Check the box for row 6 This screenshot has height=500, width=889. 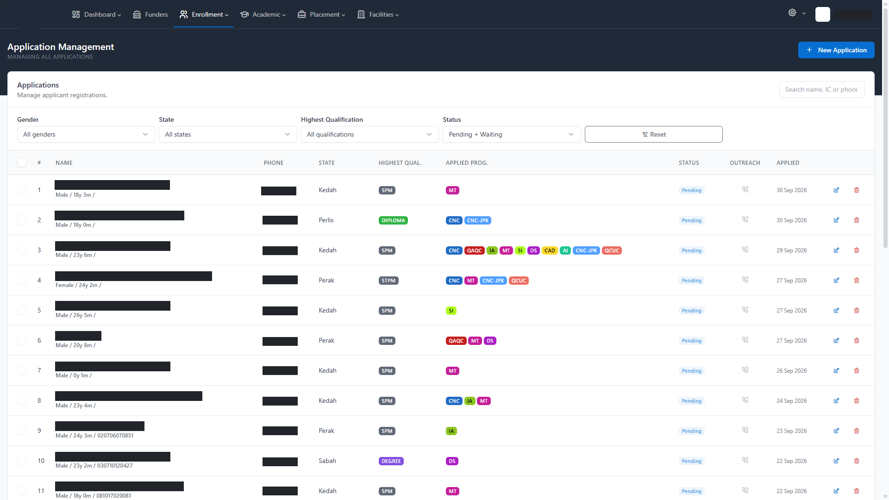click(x=22, y=340)
